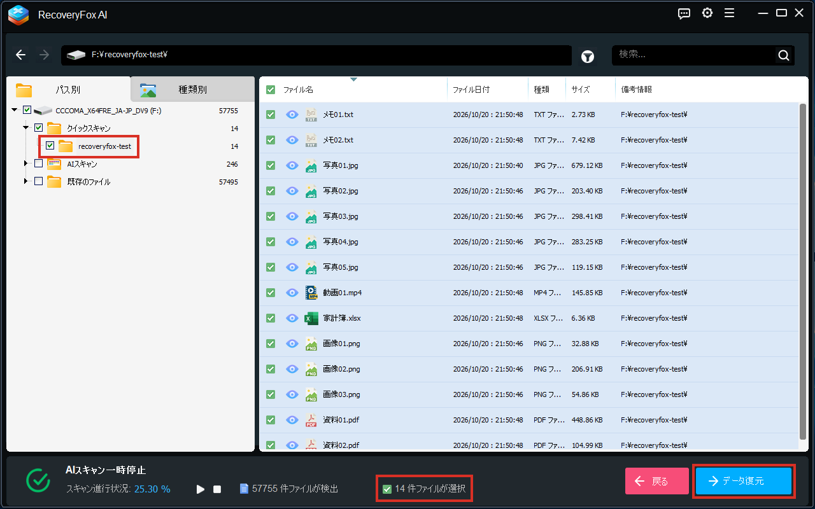Switch to the 種類別 tab
Image resolution: width=815 pixels, height=509 pixels.
click(x=192, y=90)
